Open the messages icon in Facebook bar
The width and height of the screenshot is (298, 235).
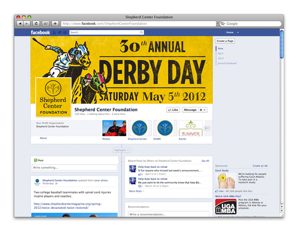tap(60, 33)
